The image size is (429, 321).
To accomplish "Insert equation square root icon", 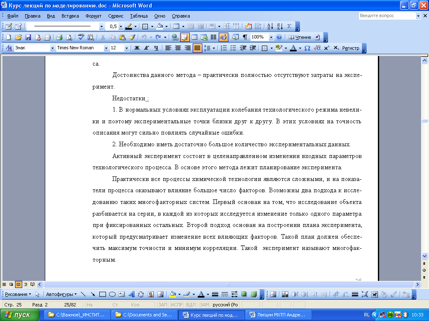I will pyautogui.click(x=317, y=48).
